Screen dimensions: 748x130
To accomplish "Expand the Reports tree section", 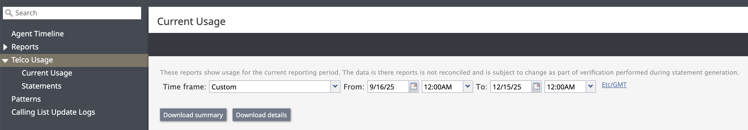I will (x=5, y=47).
